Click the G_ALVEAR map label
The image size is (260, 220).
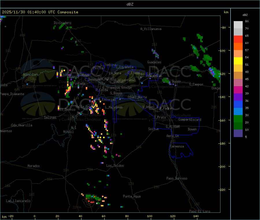[x=173, y=127]
